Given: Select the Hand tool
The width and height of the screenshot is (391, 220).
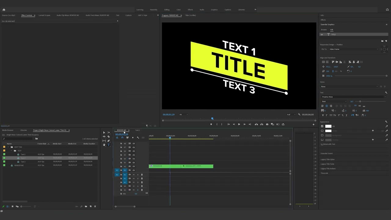Looking at the screenshot, I should pyautogui.click(x=104, y=145).
